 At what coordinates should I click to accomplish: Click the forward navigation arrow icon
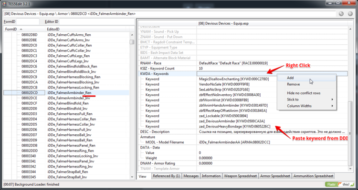pos(350,14)
